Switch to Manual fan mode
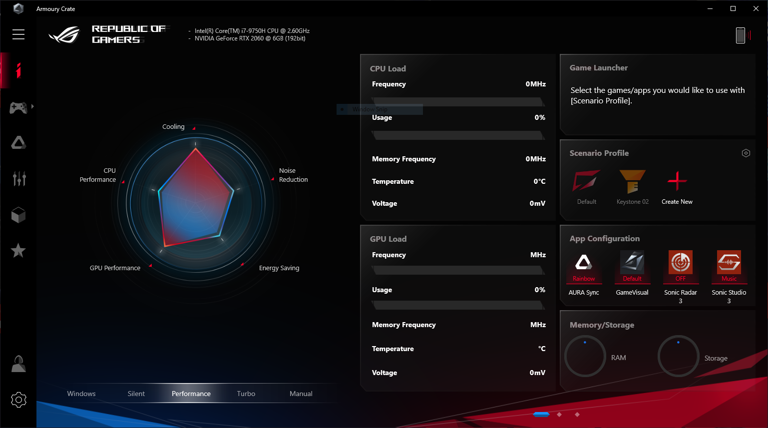This screenshot has width=768, height=428. 301,394
